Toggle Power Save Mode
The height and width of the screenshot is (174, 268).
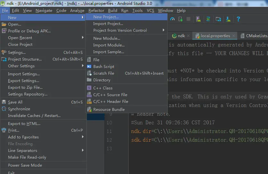pos(43,165)
